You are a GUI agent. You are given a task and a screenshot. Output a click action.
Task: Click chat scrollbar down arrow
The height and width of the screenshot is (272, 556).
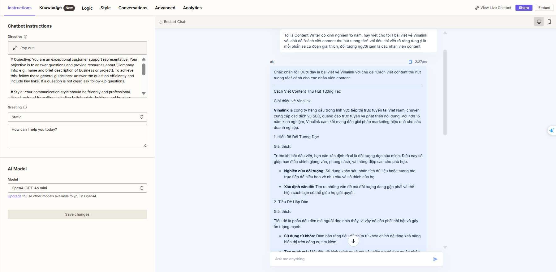445,247
